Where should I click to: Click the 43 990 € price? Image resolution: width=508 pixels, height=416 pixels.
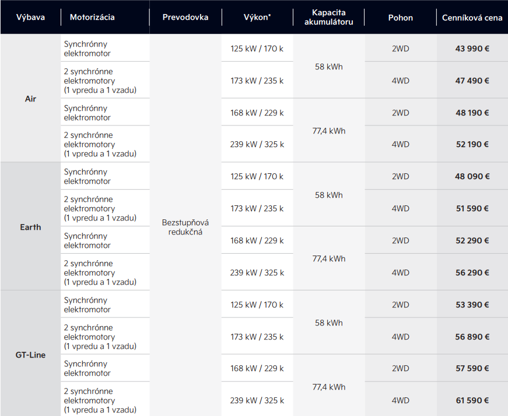(x=472, y=48)
